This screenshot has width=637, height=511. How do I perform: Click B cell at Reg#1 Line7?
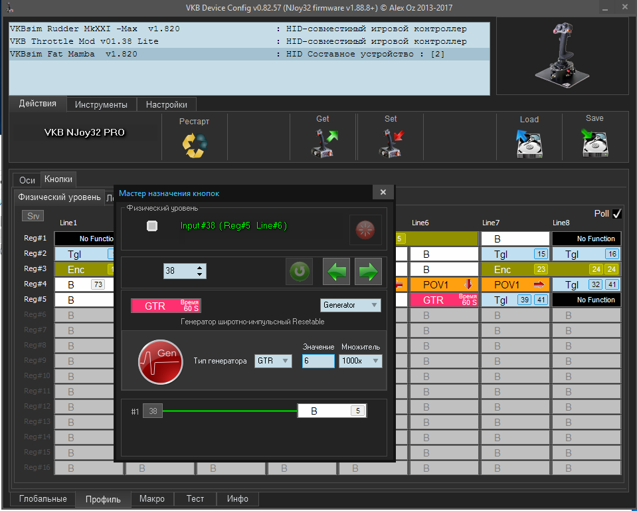pos(515,239)
